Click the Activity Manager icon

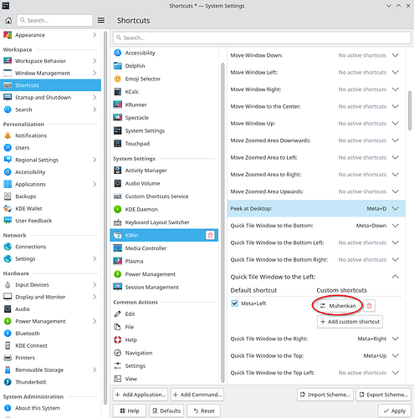pos(118,171)
